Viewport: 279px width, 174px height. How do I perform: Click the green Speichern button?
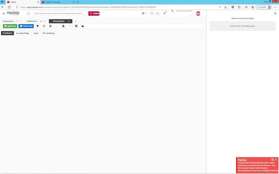pos(10,26)
